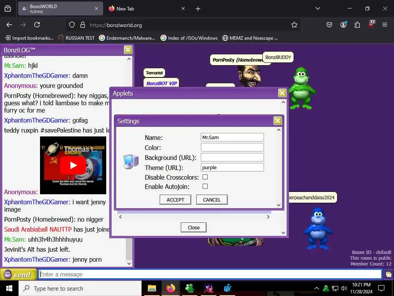This screenshot has width=394, height=296.
Task: Open the notification center icon
Action: pyautogui.click(x=381, y=288)
